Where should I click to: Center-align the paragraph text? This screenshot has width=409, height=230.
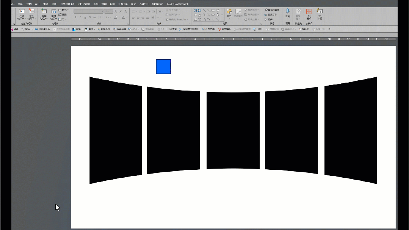point(138,17)
